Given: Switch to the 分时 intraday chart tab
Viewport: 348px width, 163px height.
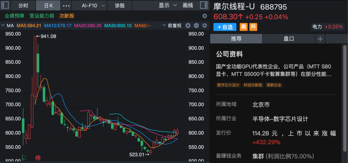Looking at the screenshot, I should point(23,5).
